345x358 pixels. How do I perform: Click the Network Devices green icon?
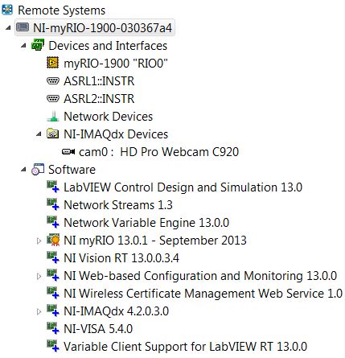tap(53, 117)
